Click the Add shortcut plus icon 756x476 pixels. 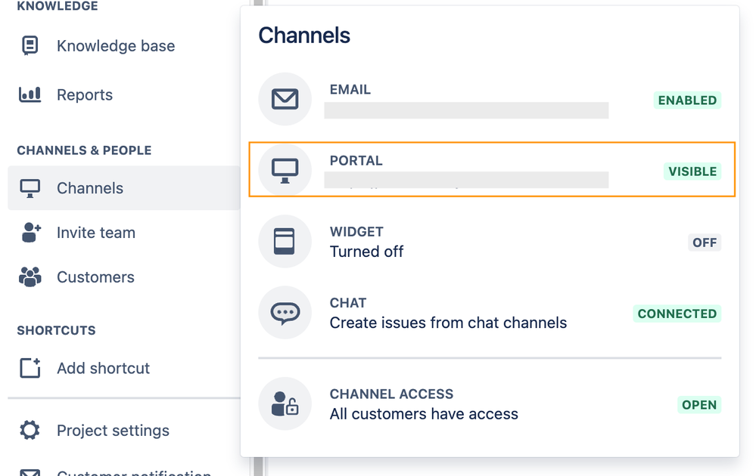pos(30,368)
